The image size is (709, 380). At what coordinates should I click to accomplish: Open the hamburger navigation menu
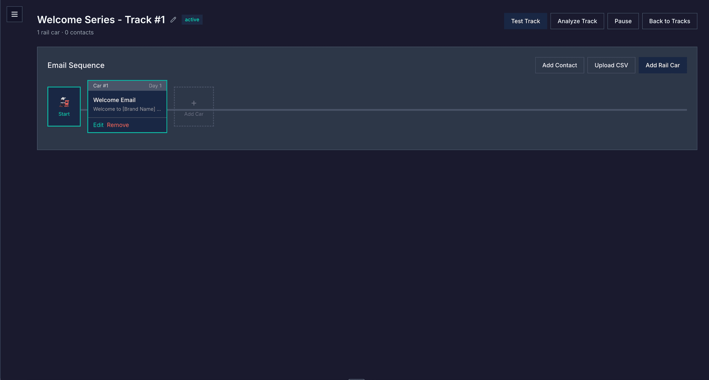15,14
